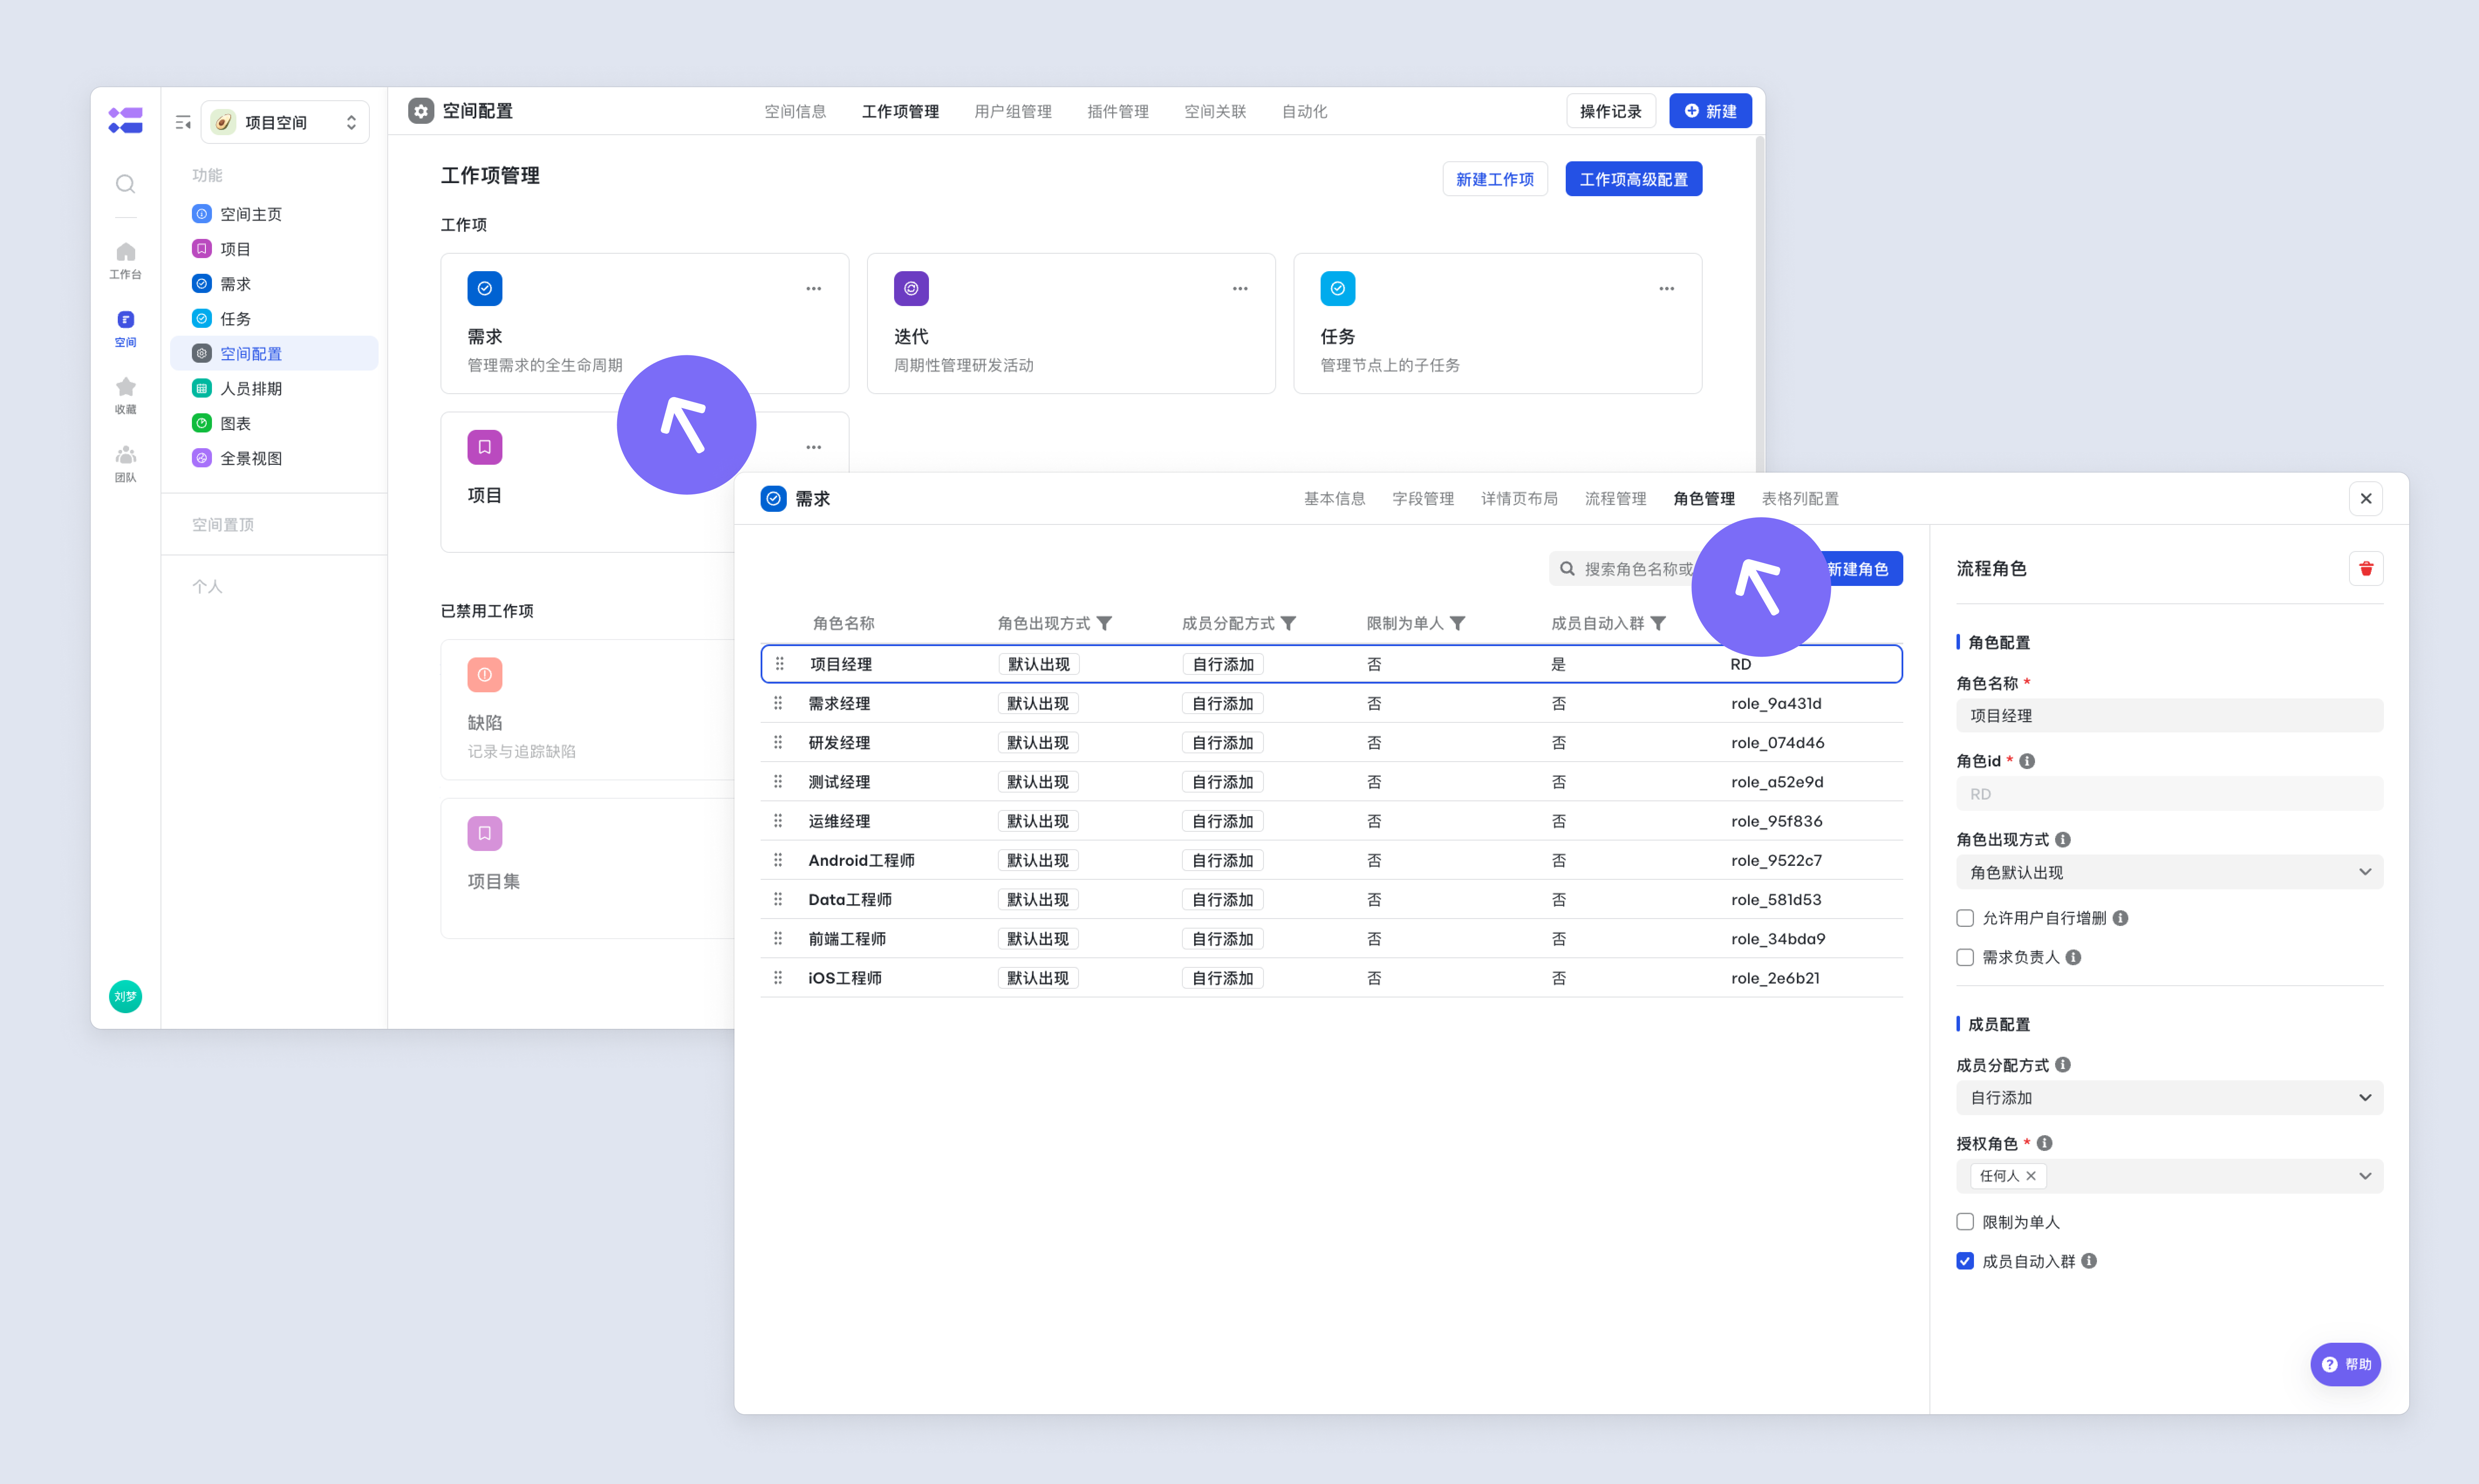This screenshot has width=2479, height=1484.
Task: Collapse the sidebar with the toggle icon
Action: [183, 122]
